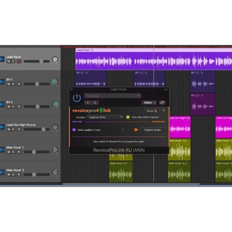Close the Lead Vocal plugin window
The height and width of the screenshot is (232, 232).
coord(72,89)
